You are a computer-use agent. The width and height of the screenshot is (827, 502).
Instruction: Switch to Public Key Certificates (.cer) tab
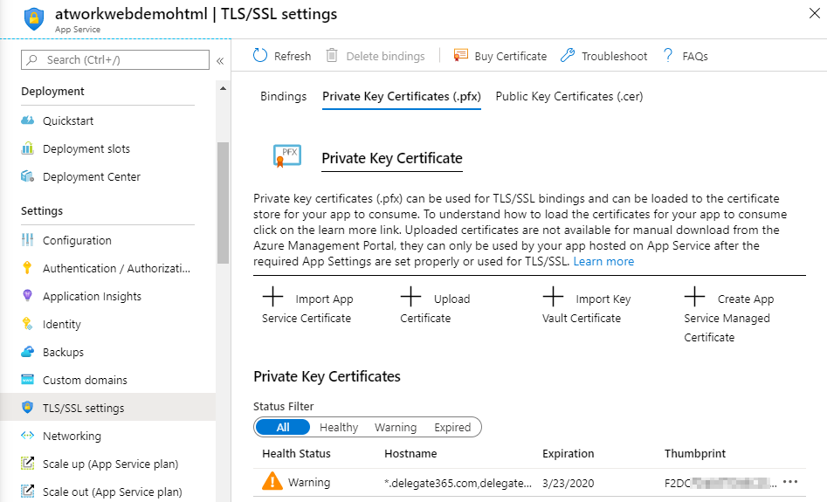(x=569, y=96)
